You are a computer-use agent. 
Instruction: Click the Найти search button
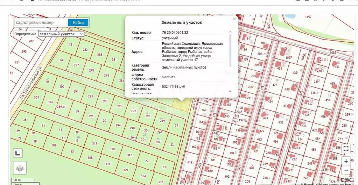coord(78,23)
